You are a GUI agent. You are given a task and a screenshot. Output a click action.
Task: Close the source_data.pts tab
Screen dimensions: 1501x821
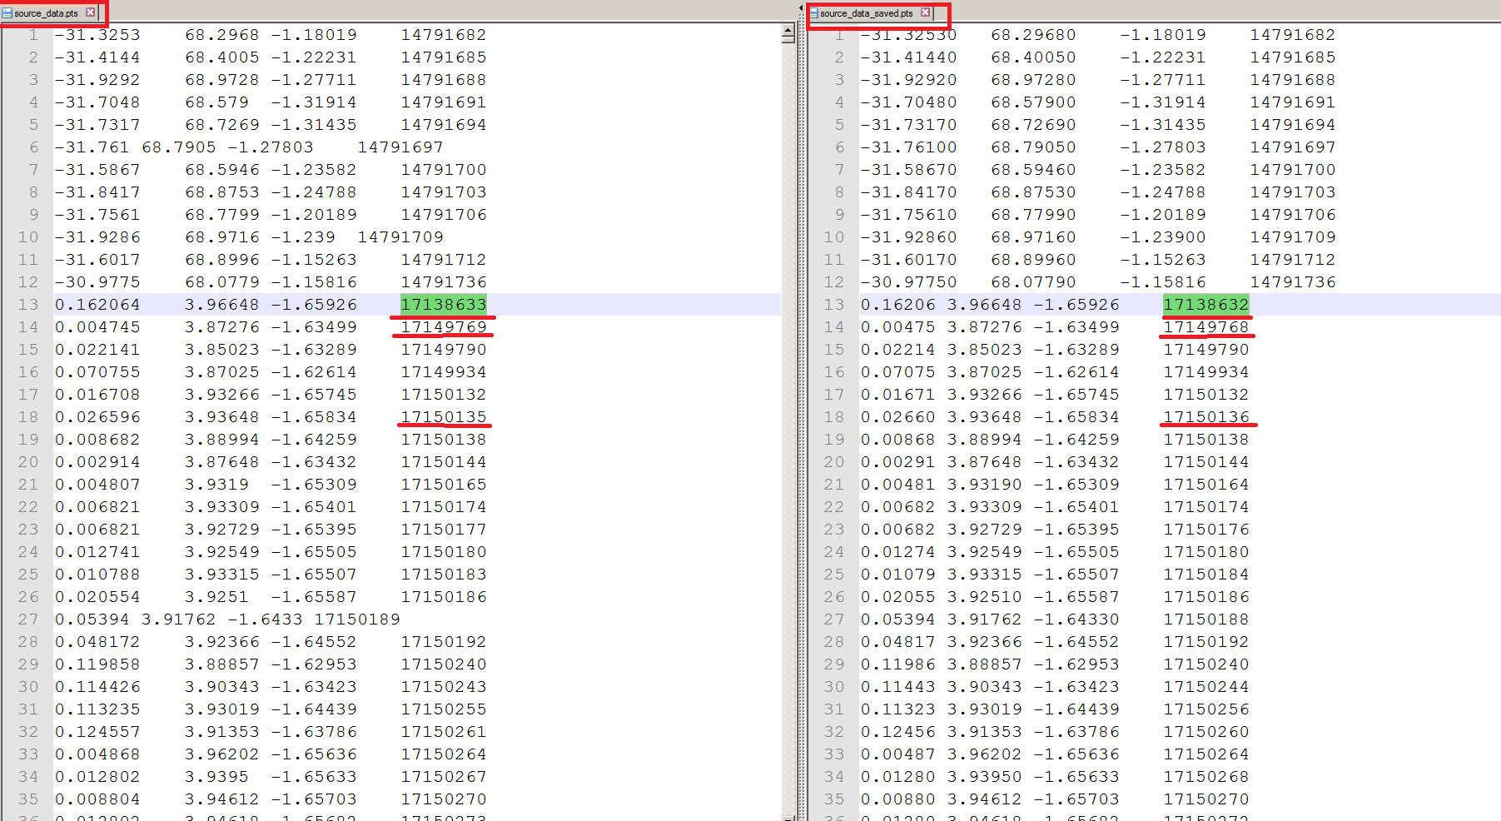[91, 12]
